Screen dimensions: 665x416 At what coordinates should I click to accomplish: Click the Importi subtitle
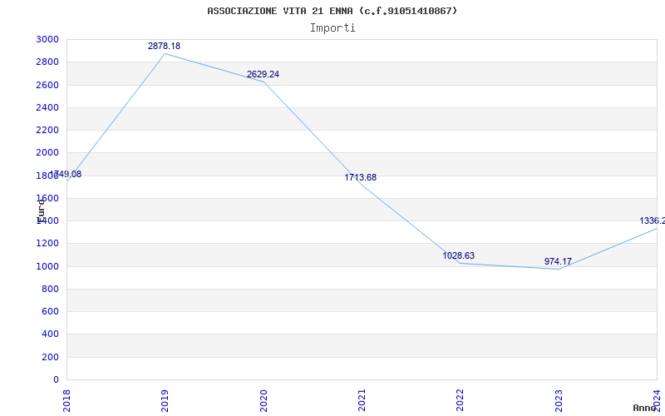click(332, 28)
